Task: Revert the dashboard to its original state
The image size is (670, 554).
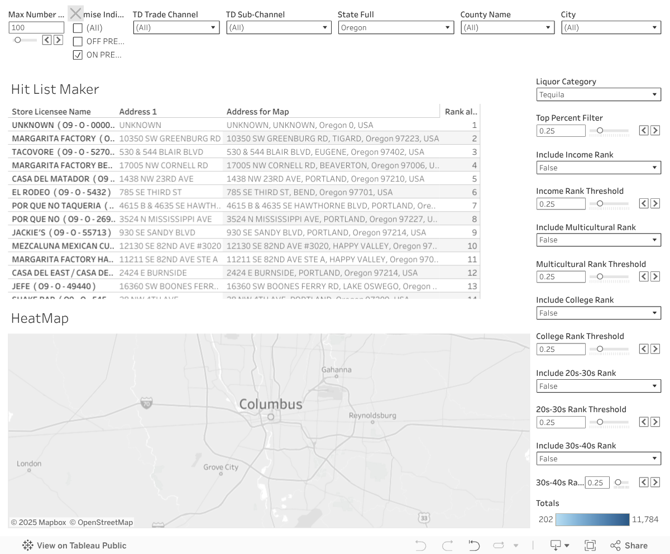Action: click(x=473, y=545)
